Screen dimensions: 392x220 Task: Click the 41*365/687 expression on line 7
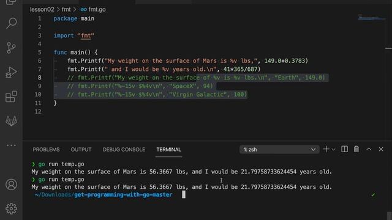point(240,69)
